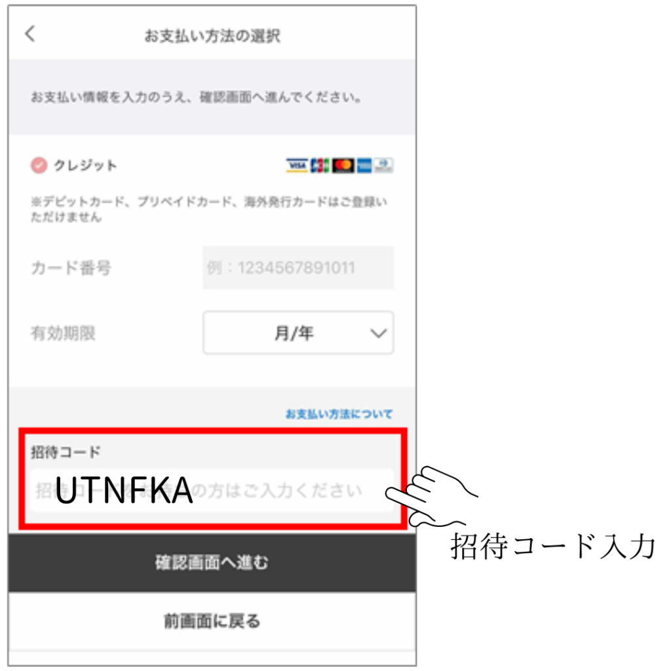Open the 月/年 expiration dropdown
Image resolution: width=671 pixels, height=671 pixels.
tap(298, 333)
